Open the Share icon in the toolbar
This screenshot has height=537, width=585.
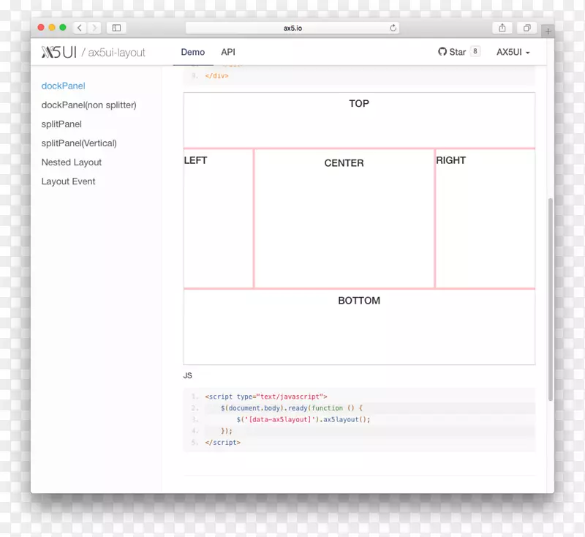502,28
